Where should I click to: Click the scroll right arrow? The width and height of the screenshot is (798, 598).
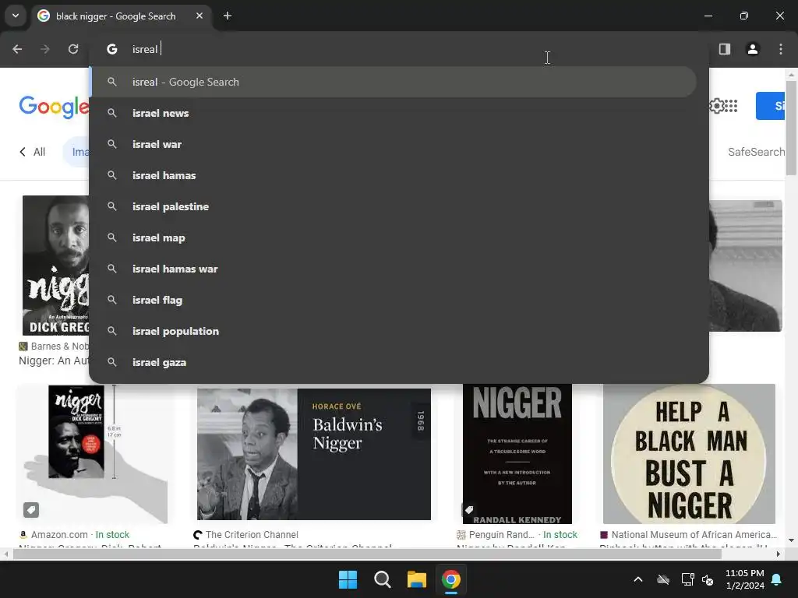point(779,554)
